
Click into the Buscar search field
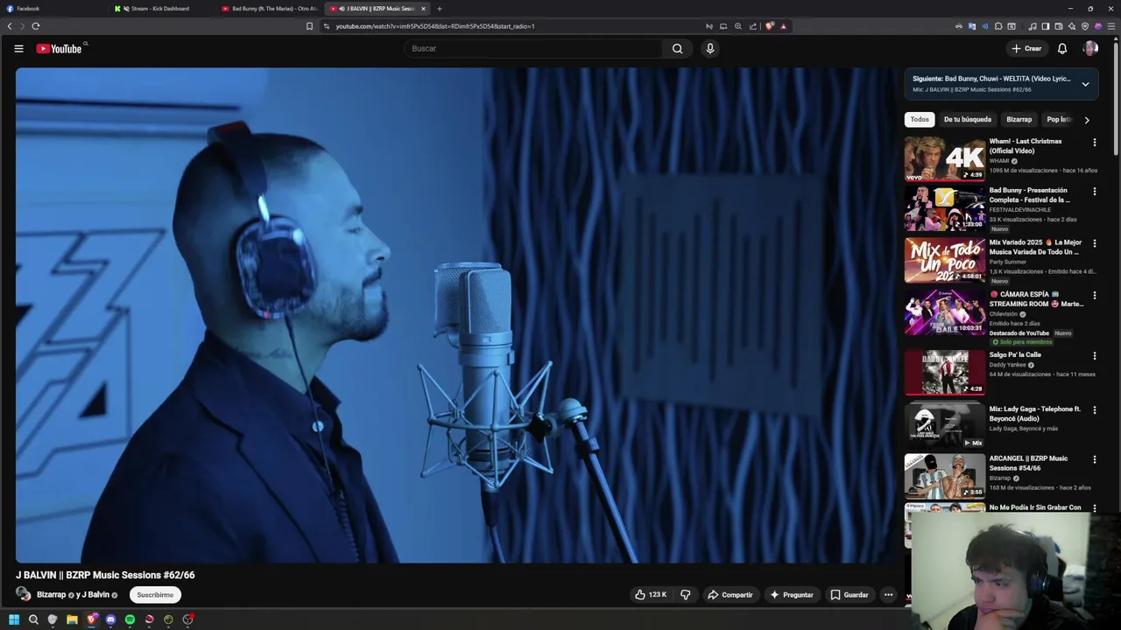tap(534, 49)
